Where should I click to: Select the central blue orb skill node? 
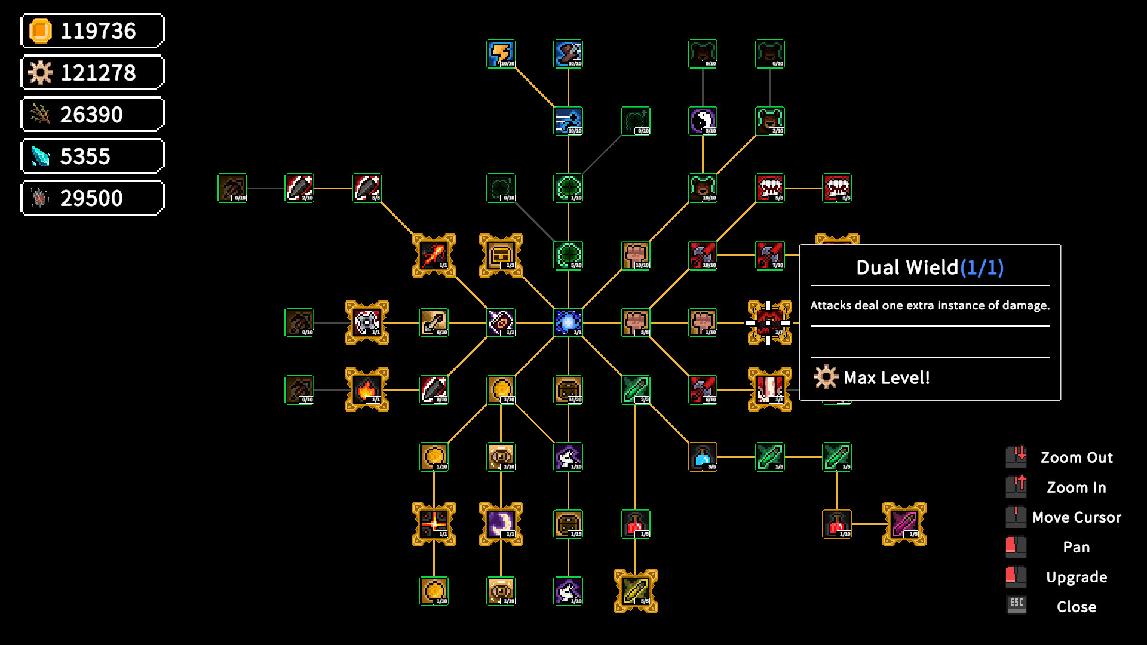tap(568, 322)
